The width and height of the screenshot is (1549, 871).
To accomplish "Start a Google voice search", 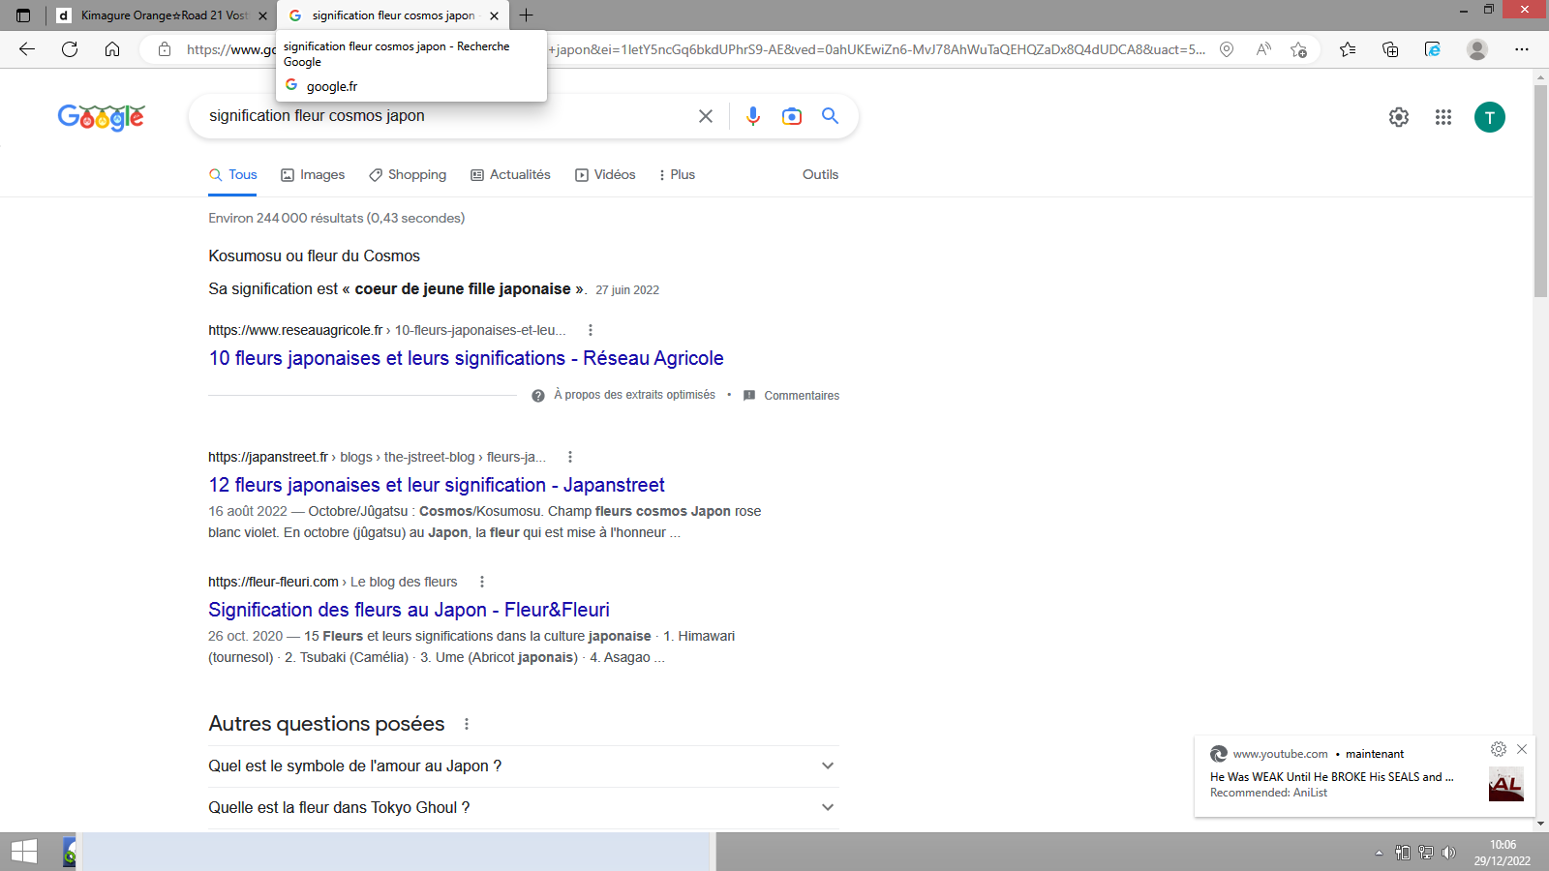I will [753, 116].
